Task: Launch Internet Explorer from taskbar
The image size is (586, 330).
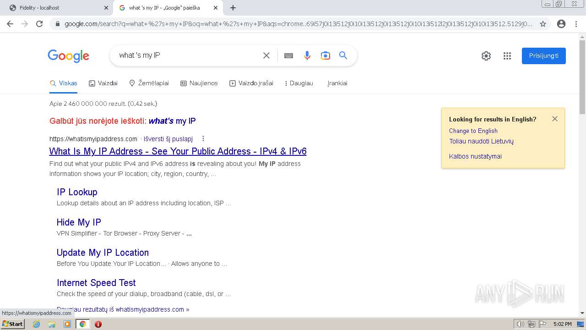Action: [37, 324]
